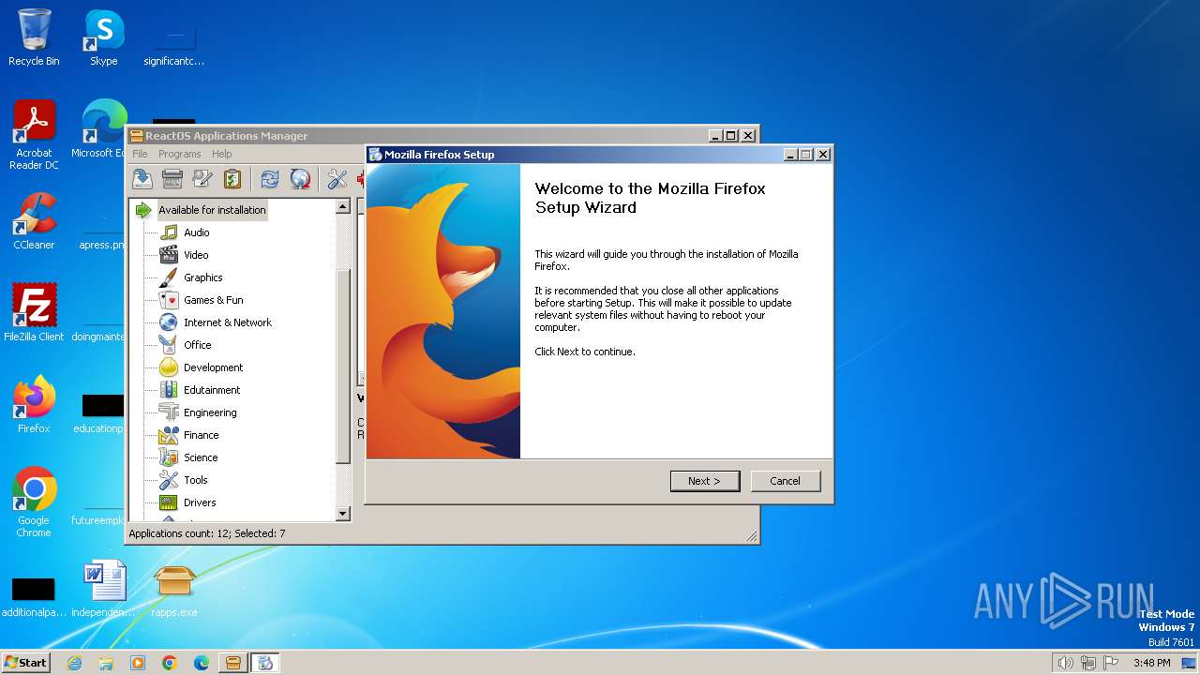This screenshot has width=1200, height=675.
Task: Switch to Firefox Setup taskbar button
Action: click(265, 663)
